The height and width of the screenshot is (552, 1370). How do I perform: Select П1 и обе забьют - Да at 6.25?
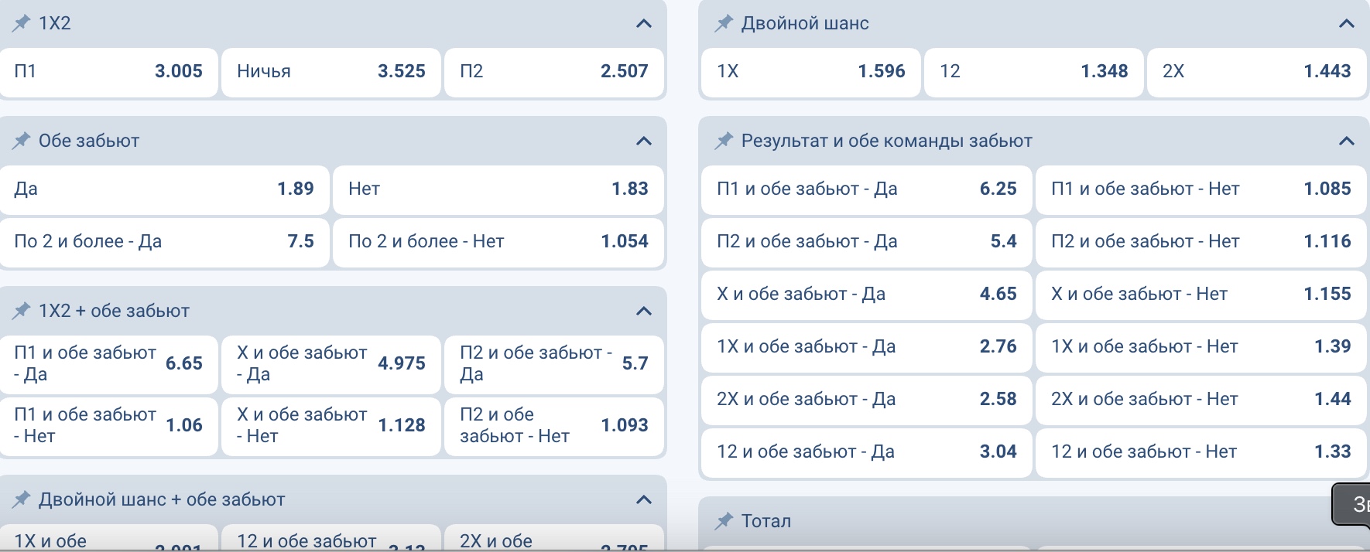pyautogui.click(x=865, y=189)
